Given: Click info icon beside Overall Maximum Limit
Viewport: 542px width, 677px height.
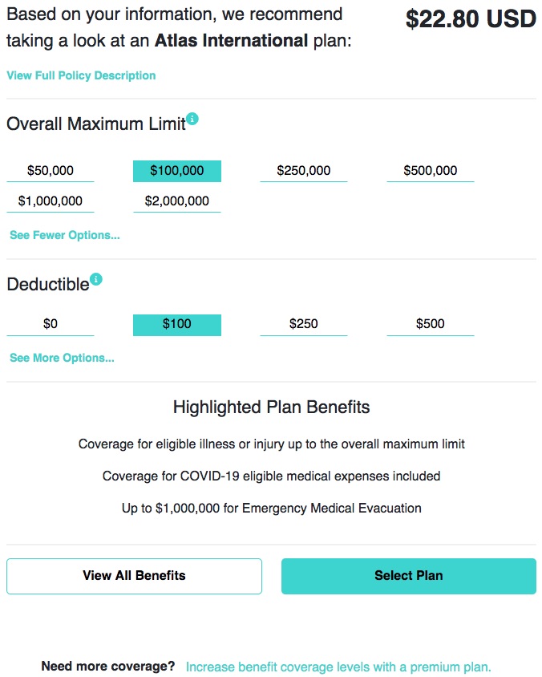Looking at the screenshot, I should (x=192, y=118).
